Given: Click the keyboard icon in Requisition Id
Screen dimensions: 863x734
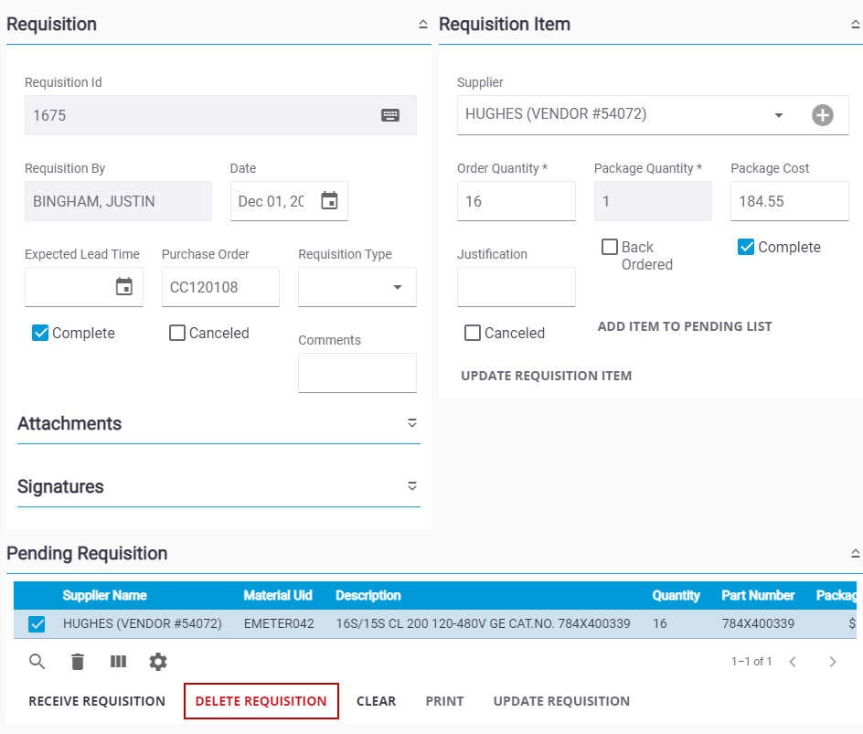Looking at the screenshot, I should (x=390, y=115).
